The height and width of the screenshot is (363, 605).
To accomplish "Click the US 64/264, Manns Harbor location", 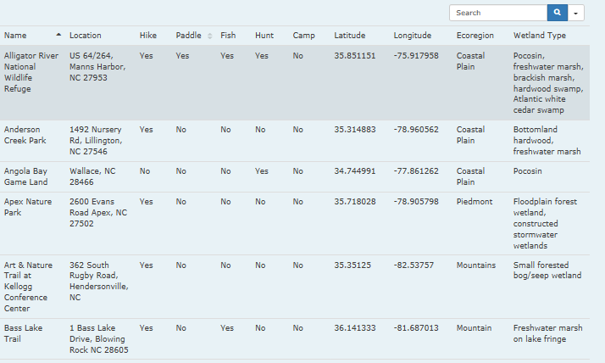I will tap(97, 67).
